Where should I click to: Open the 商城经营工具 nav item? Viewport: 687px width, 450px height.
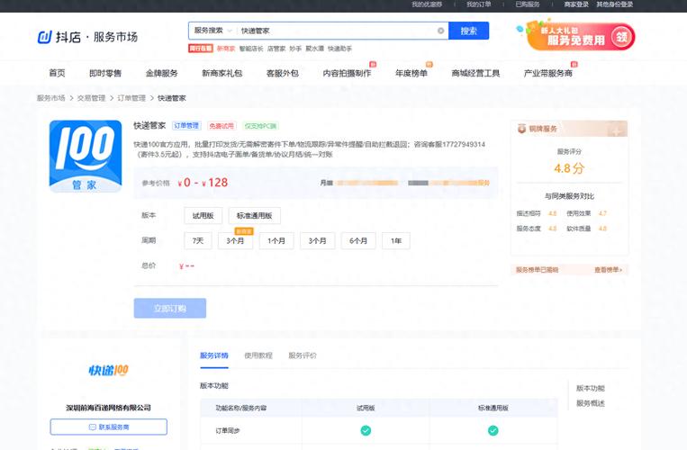point(475,73)
